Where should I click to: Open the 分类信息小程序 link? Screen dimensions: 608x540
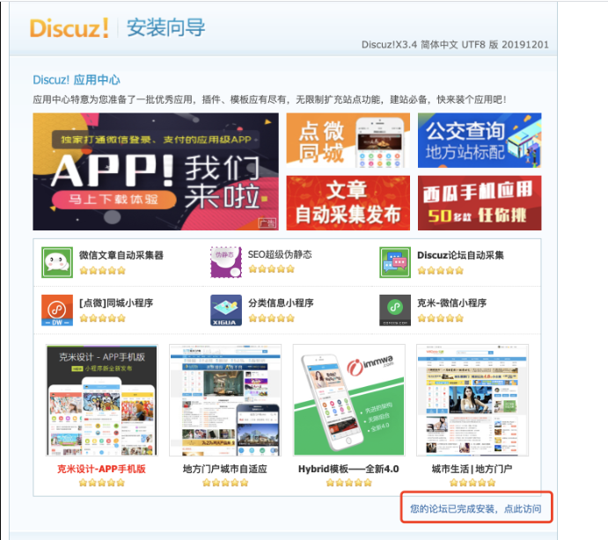281,303
